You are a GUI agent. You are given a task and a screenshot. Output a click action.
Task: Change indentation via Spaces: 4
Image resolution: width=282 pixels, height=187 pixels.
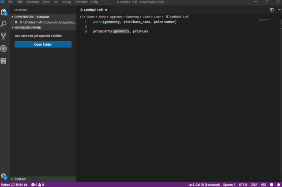(x=229, y=185)
